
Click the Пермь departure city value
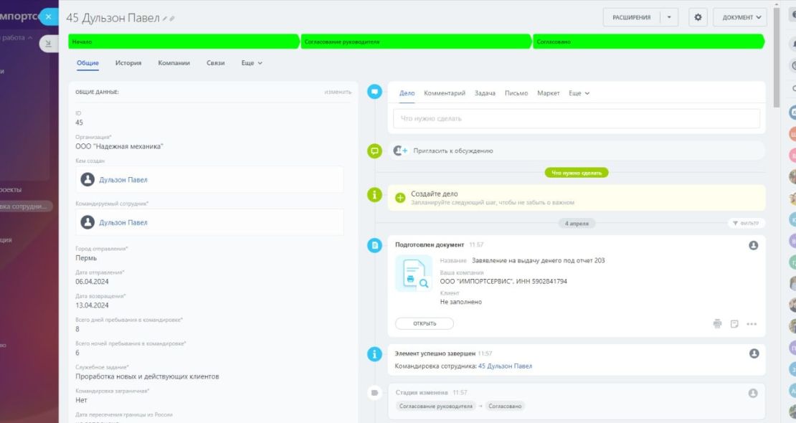[x=86, y=258]
